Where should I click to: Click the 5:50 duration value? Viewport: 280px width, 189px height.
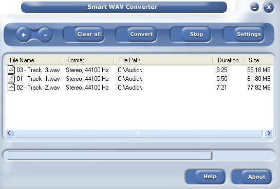click(x=222, y=79)
